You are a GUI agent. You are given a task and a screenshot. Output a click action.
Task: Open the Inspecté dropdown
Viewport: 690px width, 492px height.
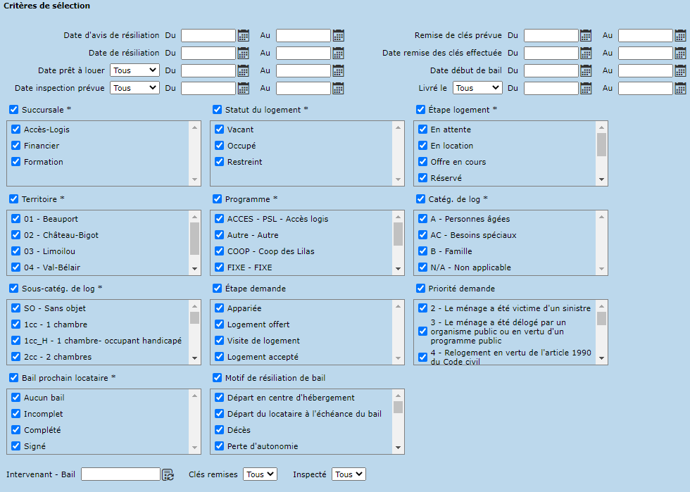349,474
